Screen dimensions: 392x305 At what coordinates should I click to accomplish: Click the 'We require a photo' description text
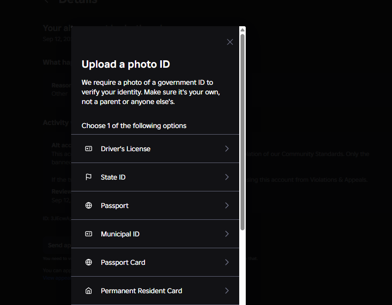[x=151, y=92]
